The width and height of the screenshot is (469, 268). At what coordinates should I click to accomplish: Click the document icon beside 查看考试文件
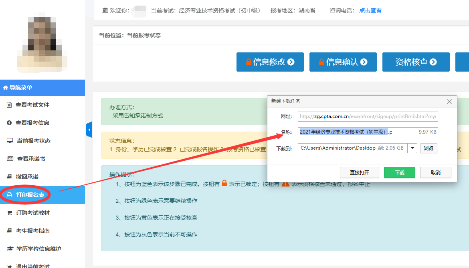click(9, 104)
